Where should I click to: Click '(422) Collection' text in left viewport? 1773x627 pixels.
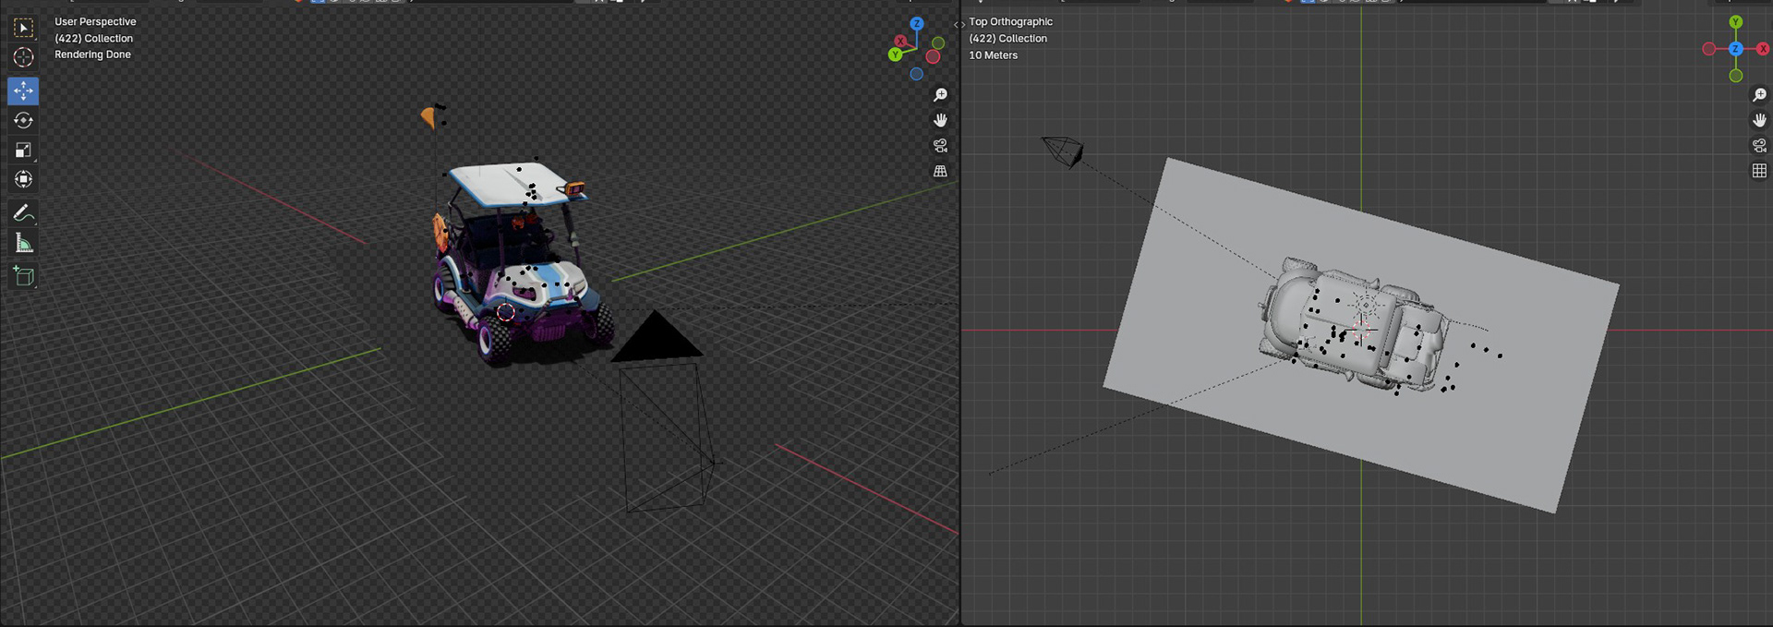(93, 38)
